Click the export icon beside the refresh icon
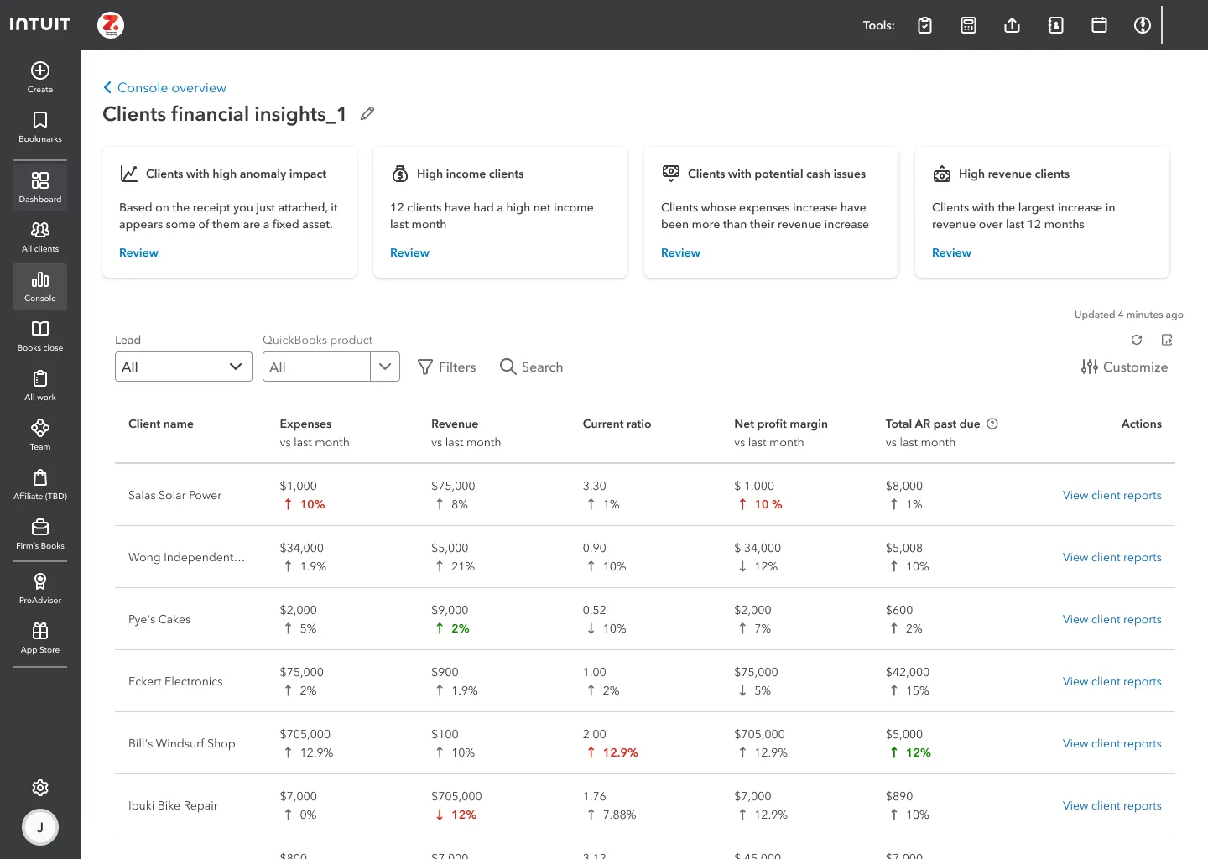1208x859 pixels. [1167, 340]
